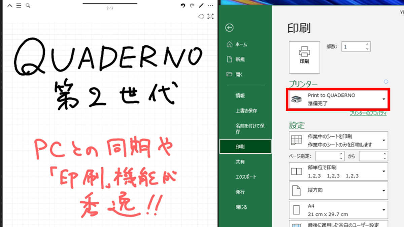Click the 印刷 page heading

click(299, 28)
